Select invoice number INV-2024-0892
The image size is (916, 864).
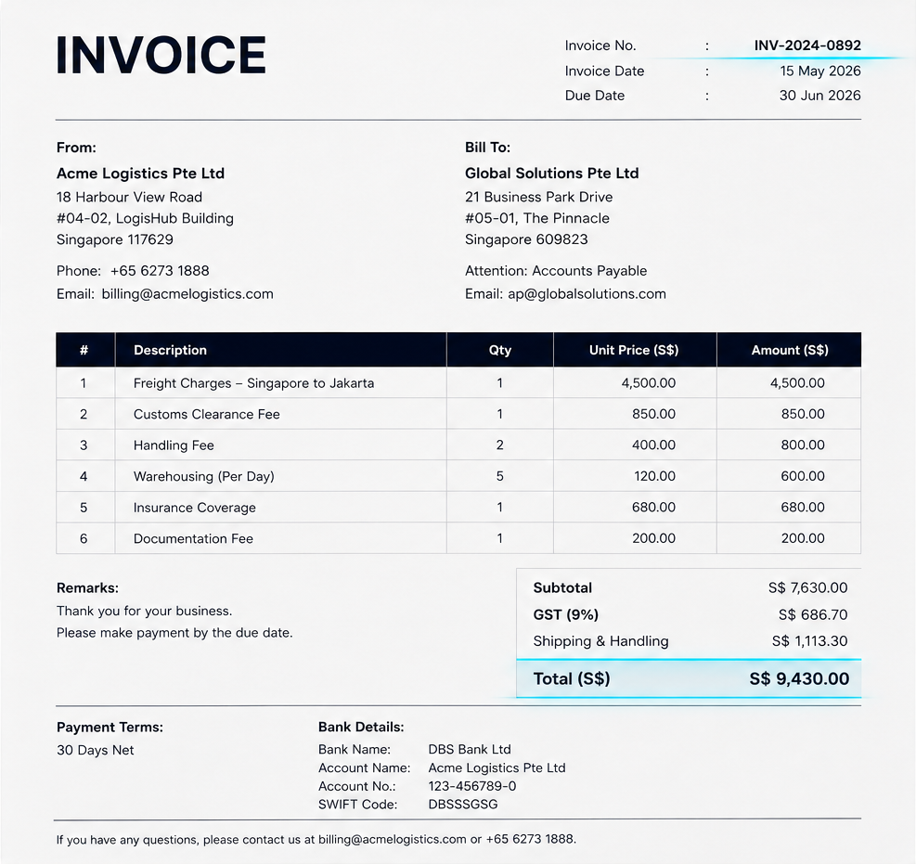[x=807, y=45]
